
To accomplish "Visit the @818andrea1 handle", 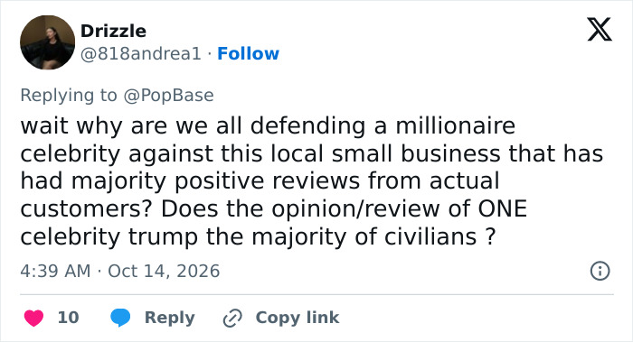I will pos(141,53).
